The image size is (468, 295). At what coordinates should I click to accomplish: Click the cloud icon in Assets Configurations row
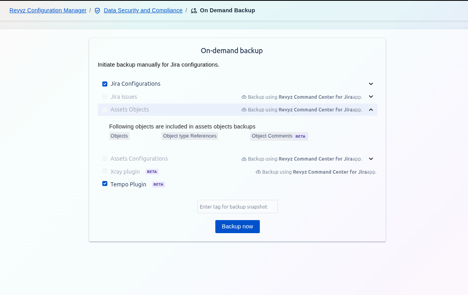[244, 159]
